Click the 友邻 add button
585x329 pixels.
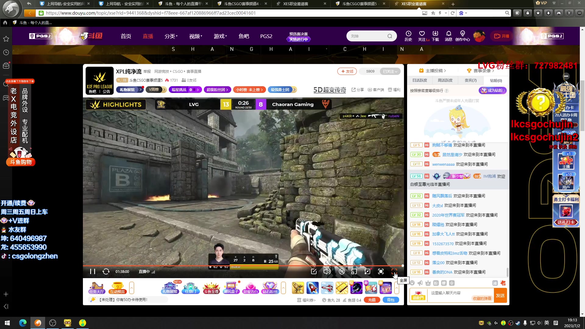tap(347, 71)
